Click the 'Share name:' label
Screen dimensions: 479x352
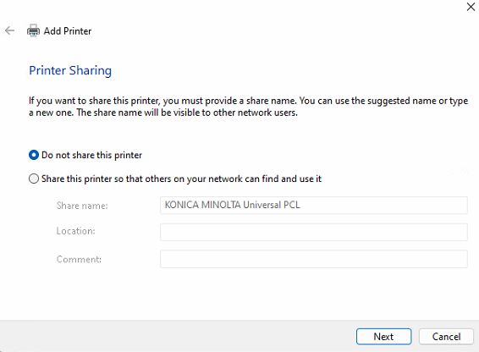point(82,206)
